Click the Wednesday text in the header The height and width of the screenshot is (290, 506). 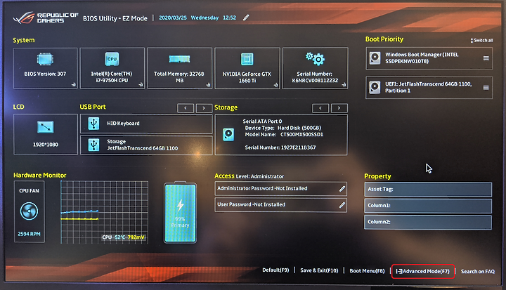[x=205, y=18]
